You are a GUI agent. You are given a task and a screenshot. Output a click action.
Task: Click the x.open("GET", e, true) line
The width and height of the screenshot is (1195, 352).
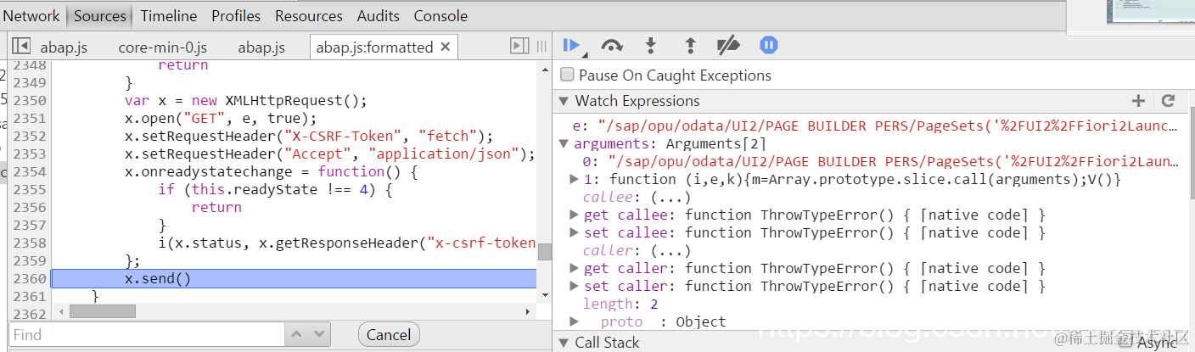click(x=220, y=118)
